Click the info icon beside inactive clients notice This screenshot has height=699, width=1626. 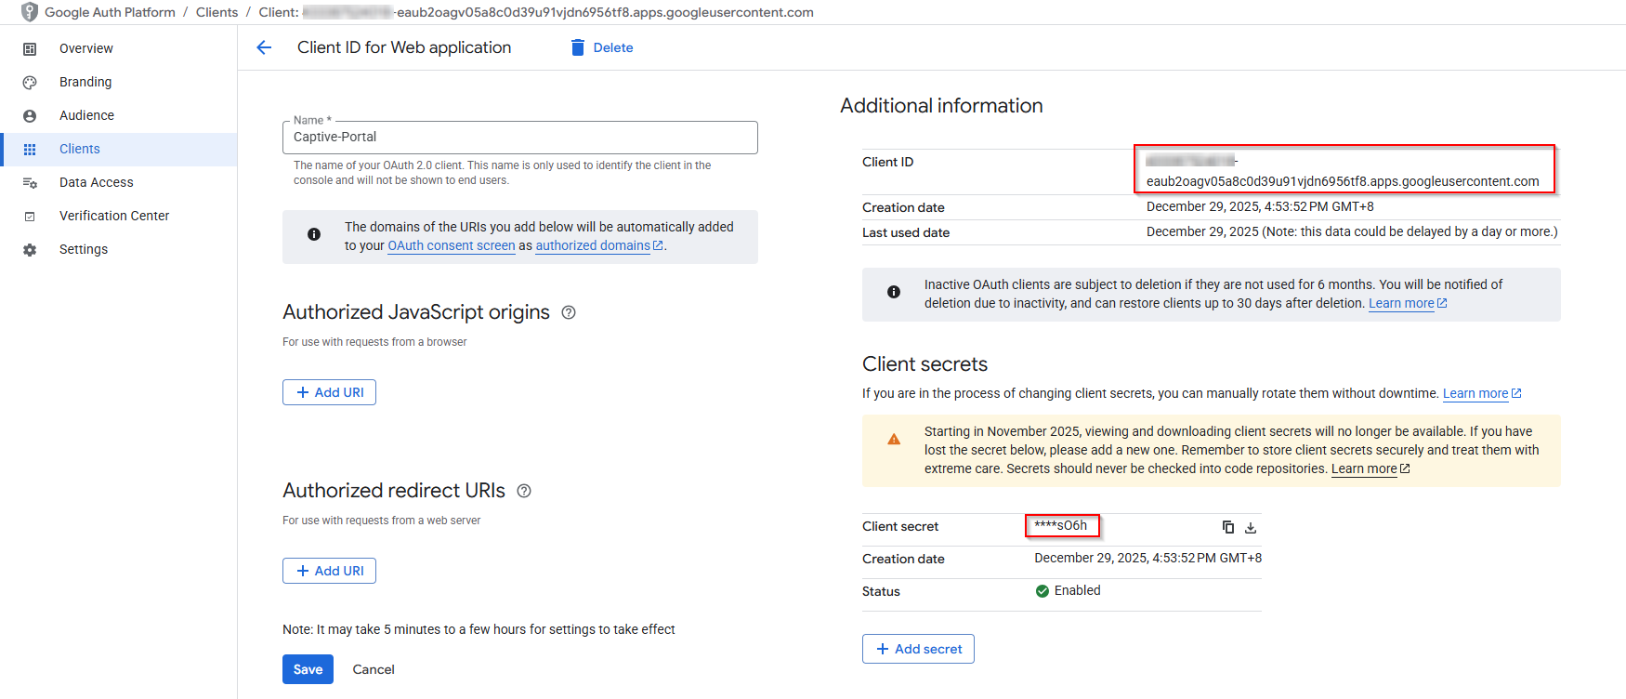894,292
